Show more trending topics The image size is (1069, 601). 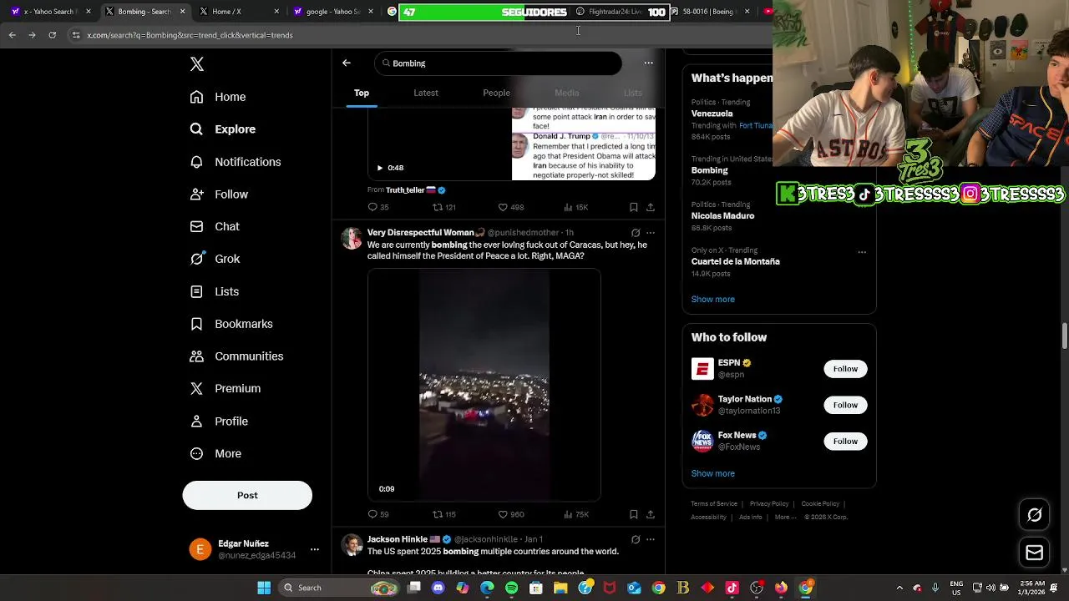click(x=712, y=299)
